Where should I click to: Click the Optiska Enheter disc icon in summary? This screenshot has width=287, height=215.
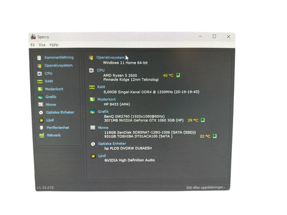coord(93,144)
